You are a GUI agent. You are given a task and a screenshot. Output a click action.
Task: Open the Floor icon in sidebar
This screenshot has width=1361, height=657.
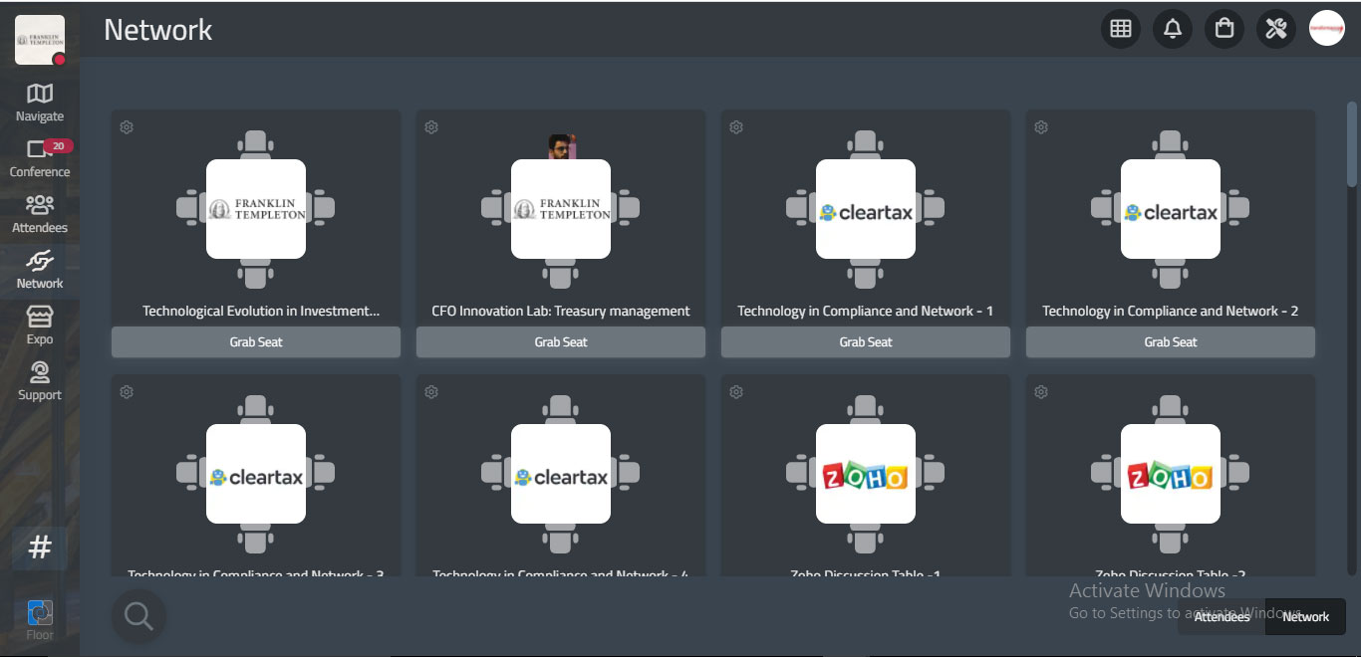(x=40, y=620)
